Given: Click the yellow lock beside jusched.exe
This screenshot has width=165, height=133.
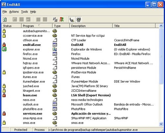Looking at the screenshot, I should pos(4,86).
